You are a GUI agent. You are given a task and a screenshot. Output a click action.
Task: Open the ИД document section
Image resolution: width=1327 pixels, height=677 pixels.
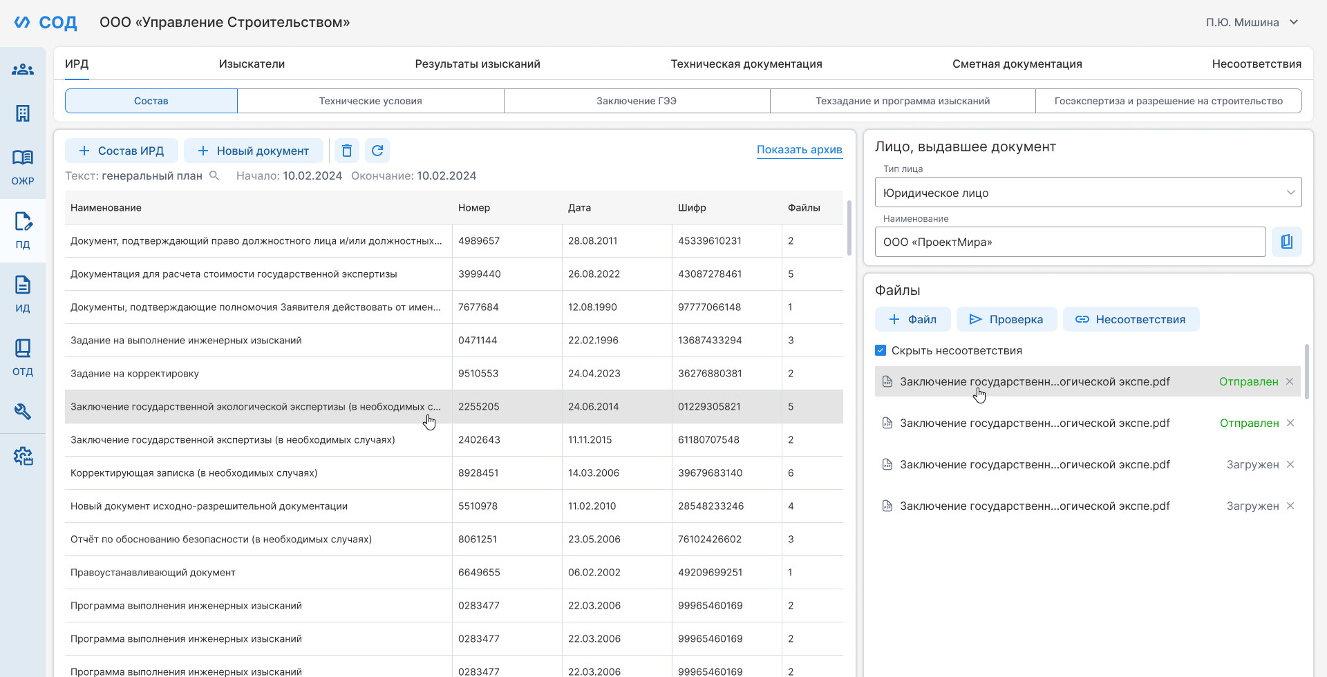point(23,294)
